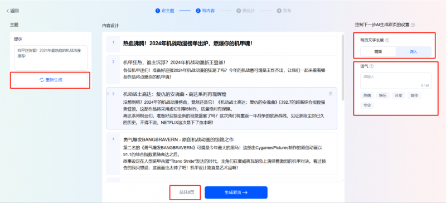
Task: Click help icon next to AI生成彩页的设置
Action: point(413,25)
